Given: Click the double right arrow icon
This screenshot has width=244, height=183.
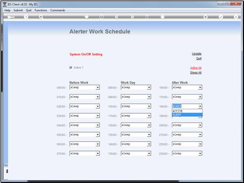Looking at the screenshot, I should 132,17.
